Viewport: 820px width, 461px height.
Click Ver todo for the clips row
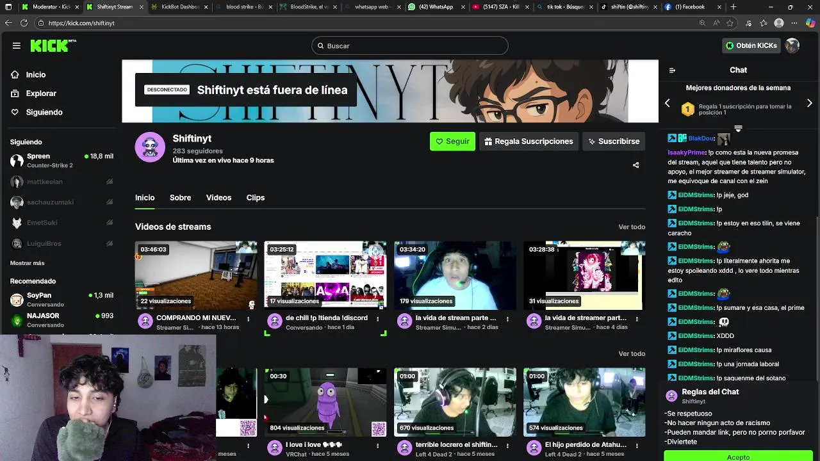(632, 353)
